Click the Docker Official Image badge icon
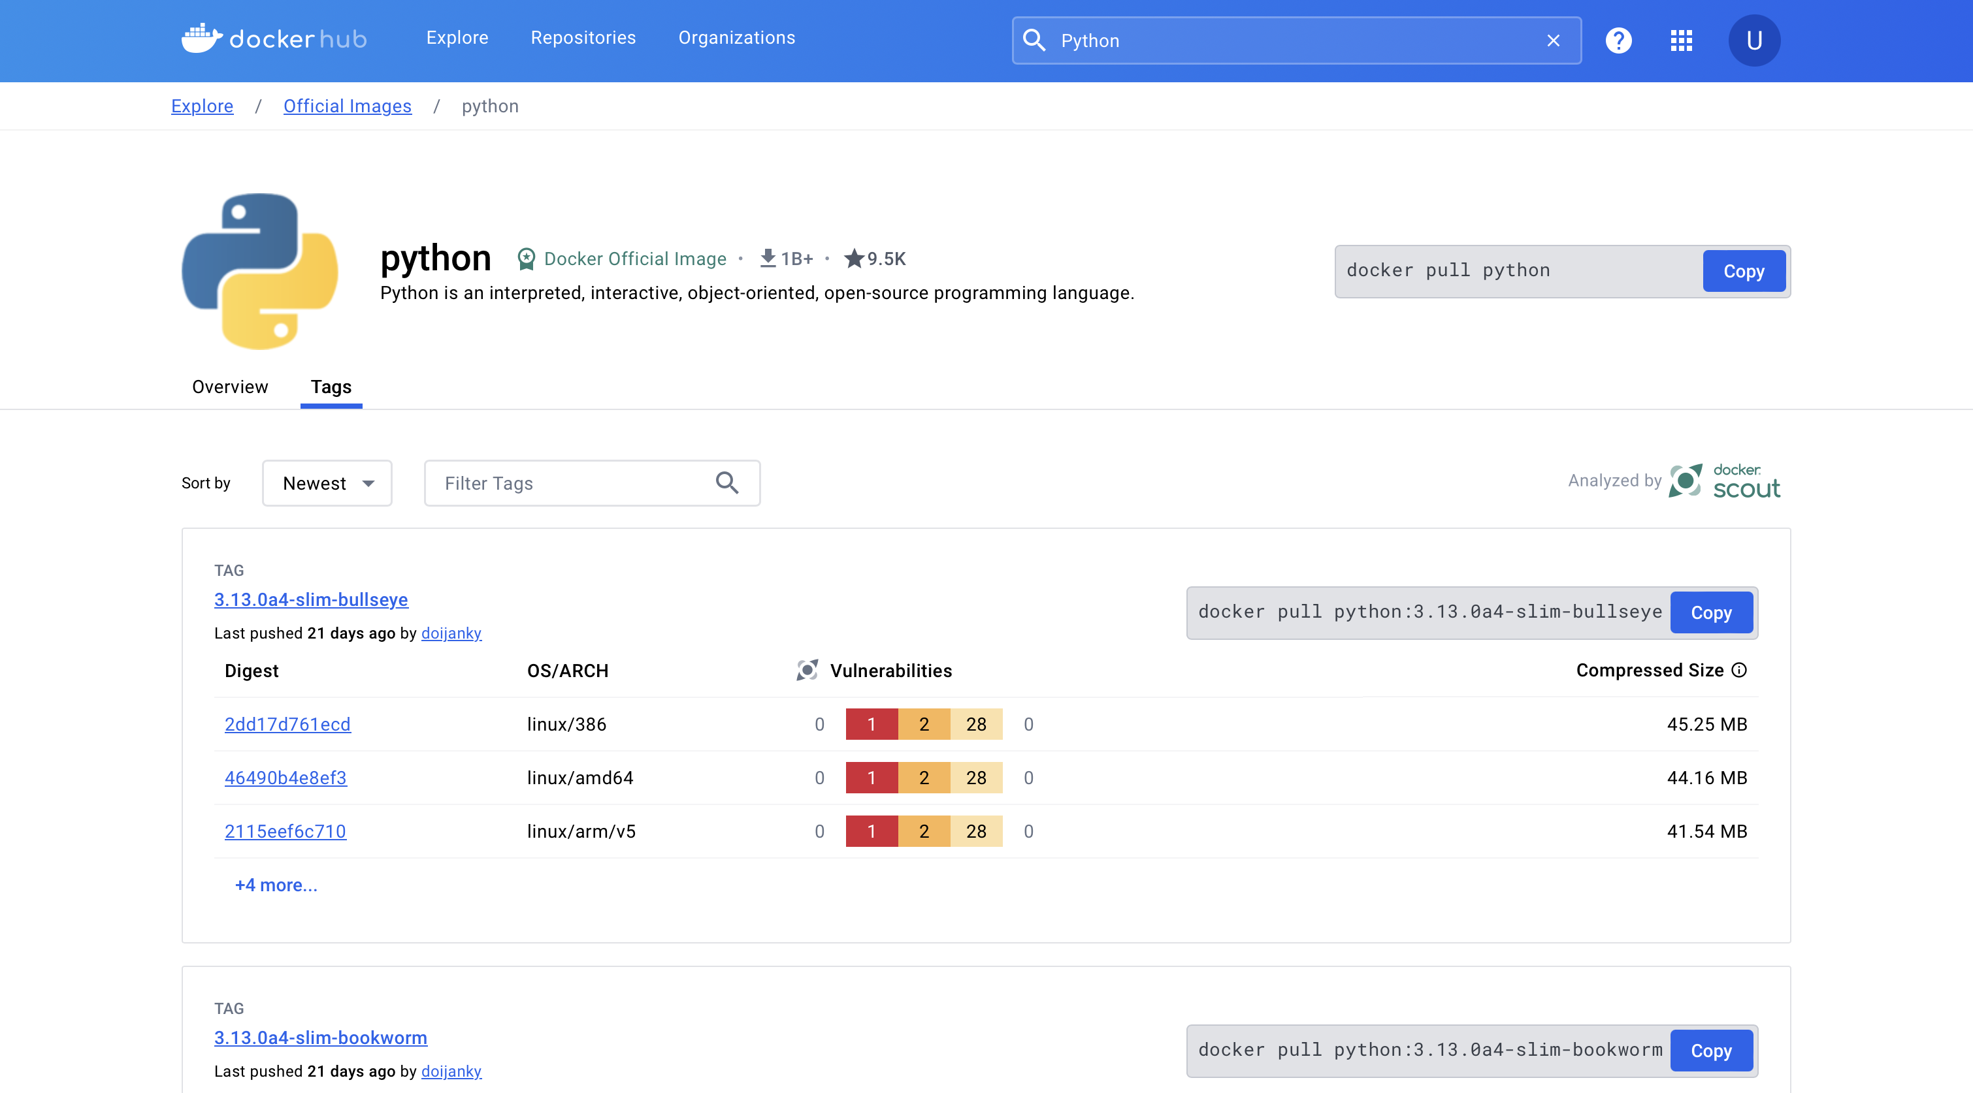The height and width of the screenshot is (1093, 1973). pyautogui.click(x=526, y=259)
